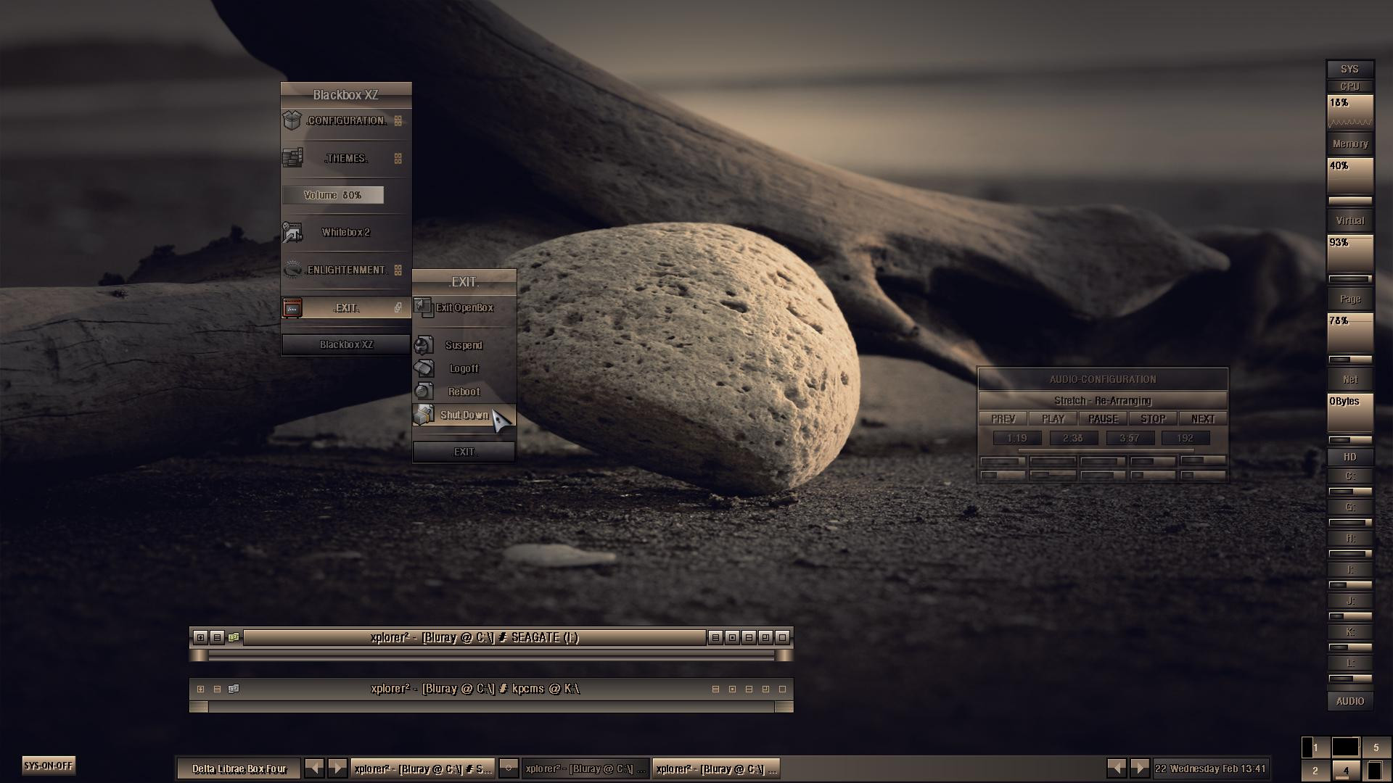The image size is (1393, 783).
Task: Expand the ENLIGHTENMENT submenu indicator
Action: 398,270
